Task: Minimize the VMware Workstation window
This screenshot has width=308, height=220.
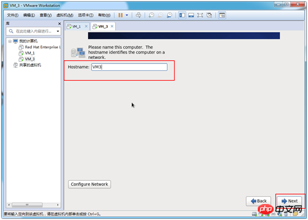Action: [x=279, y=4]
